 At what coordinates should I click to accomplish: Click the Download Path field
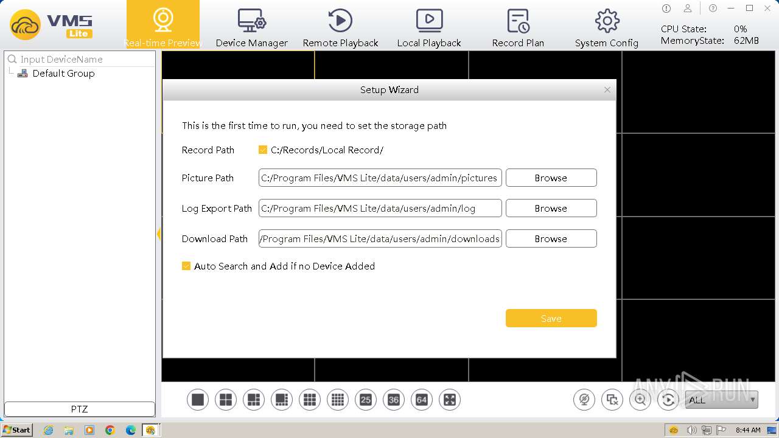tap(380, 238)
